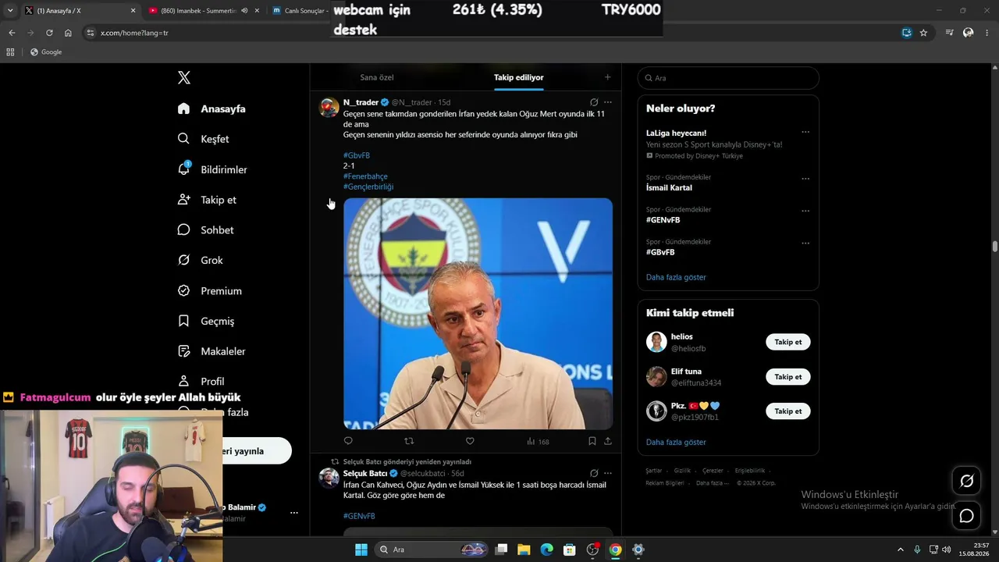
Task: Click the X logo in the sidebar
Action: (x=184, y=77)
